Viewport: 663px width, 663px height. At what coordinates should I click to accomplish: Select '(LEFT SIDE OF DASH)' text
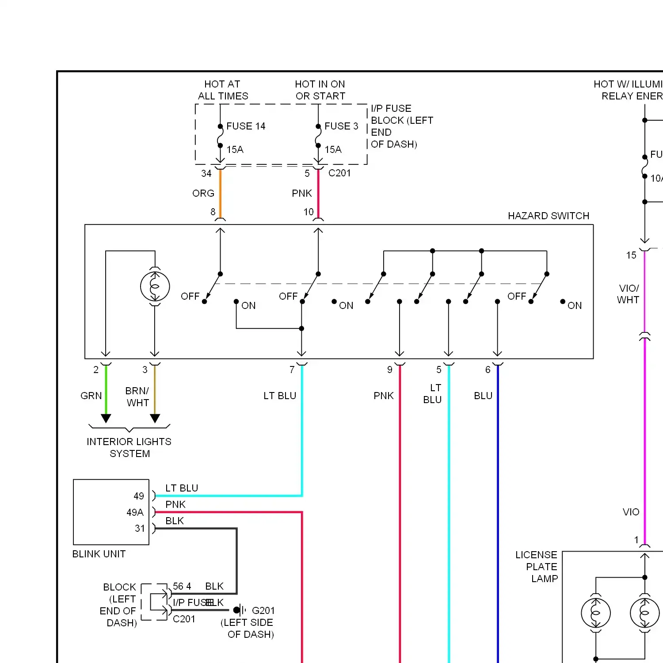tap(248, 628)
